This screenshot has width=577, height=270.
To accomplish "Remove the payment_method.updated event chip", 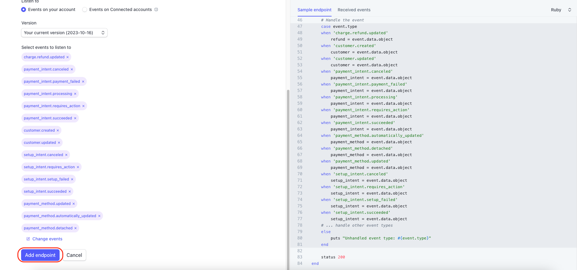I will click(74, 204).
